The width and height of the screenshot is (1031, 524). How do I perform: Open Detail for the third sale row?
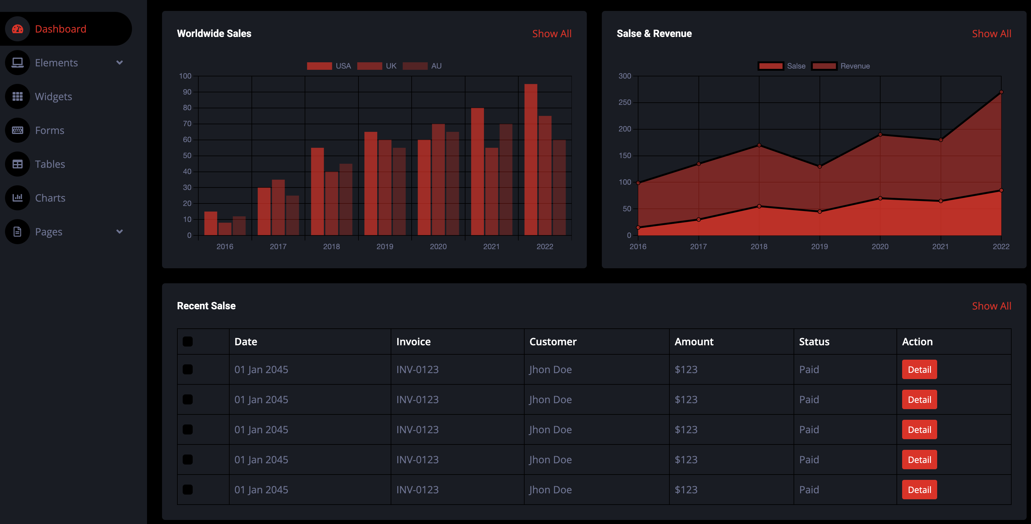point(919,429)
